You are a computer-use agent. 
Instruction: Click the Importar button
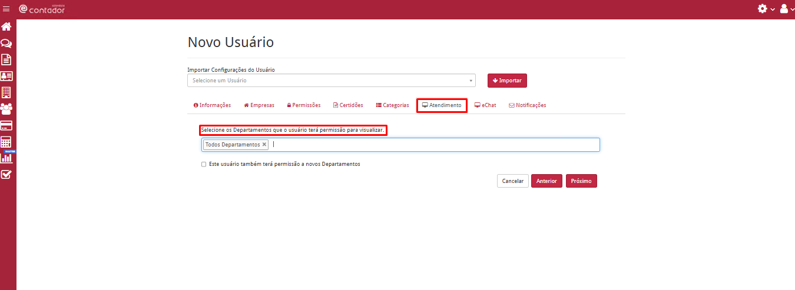507,80
